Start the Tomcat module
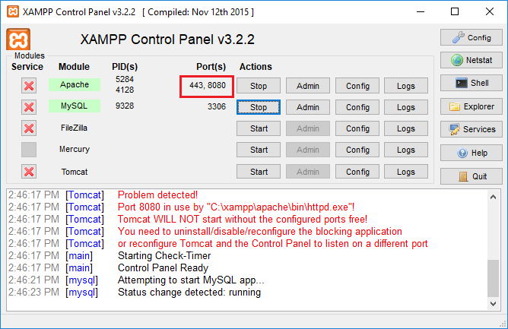 (259, 172)
